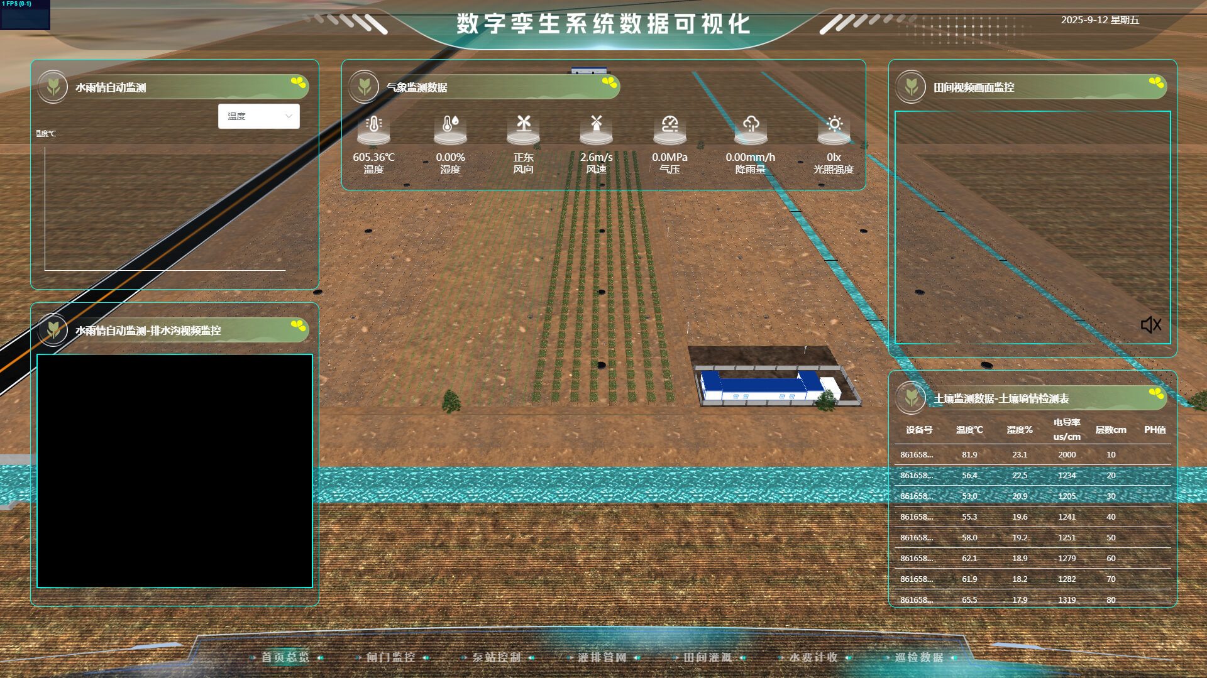Open the 水费计收 tab
Image resolution: width=1207 pixels, height=678 pixels.
coord(813,657)
